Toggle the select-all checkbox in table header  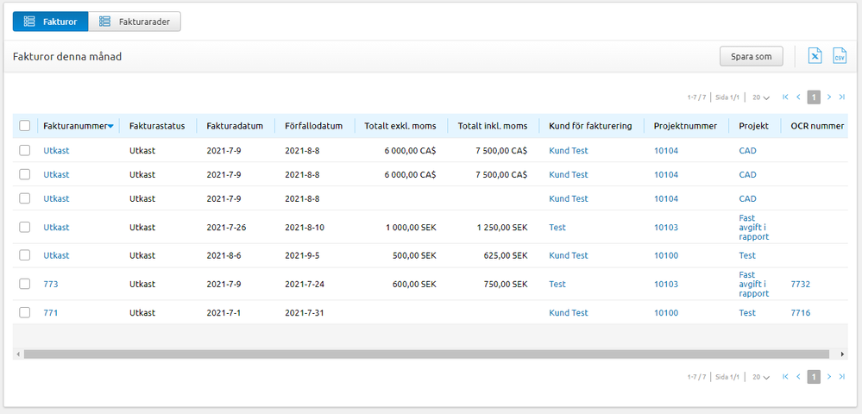point(25,126)
